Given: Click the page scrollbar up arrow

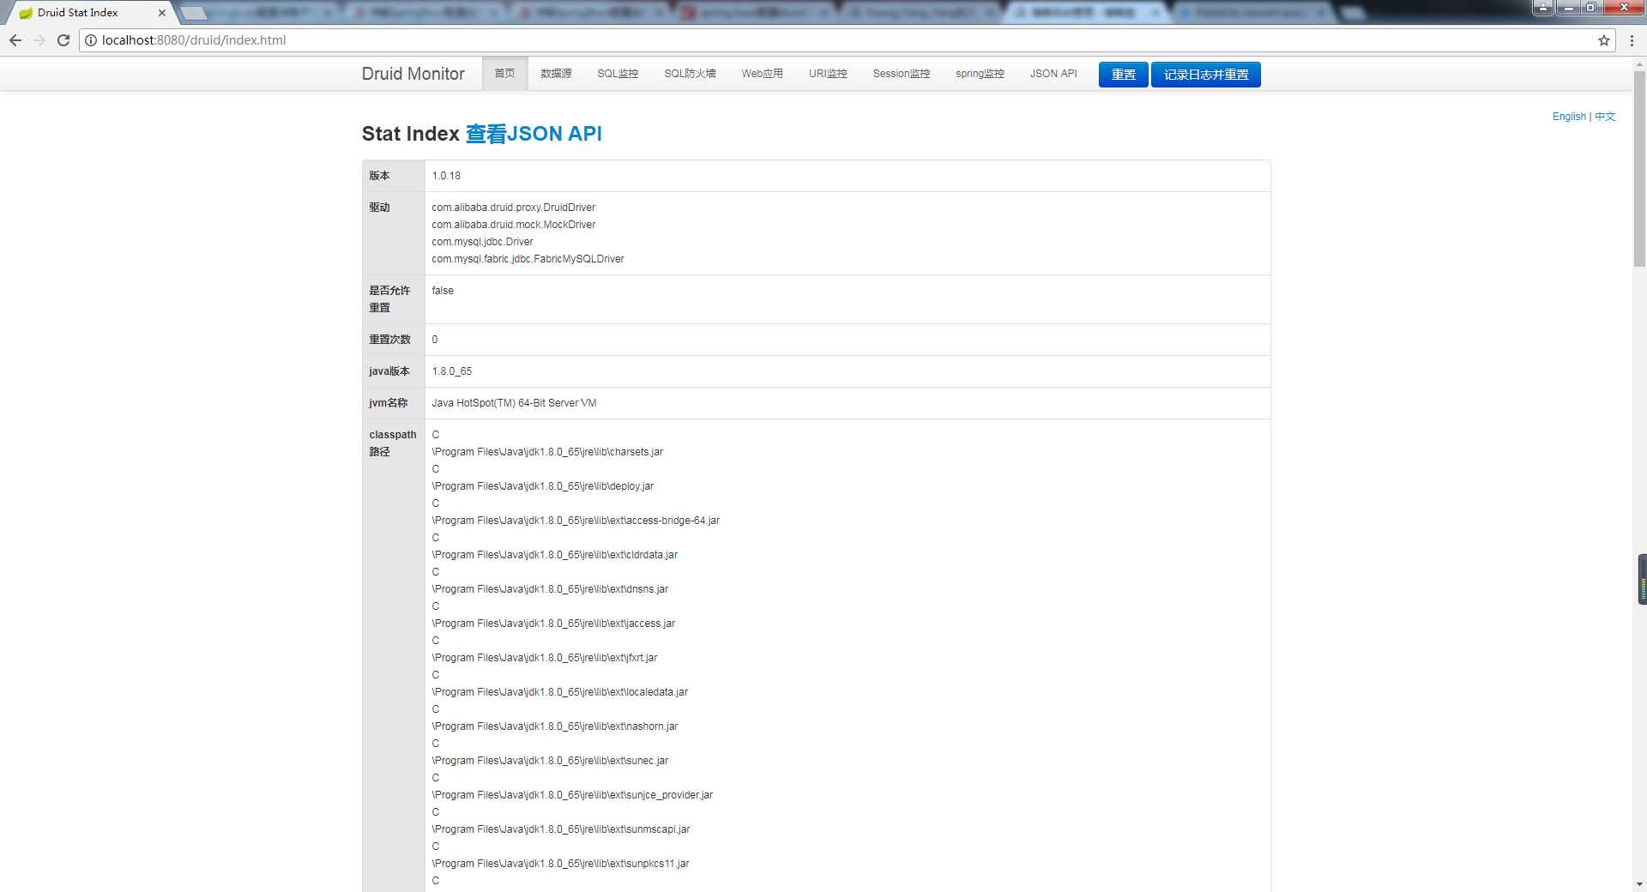Looking at the screenshot, I should click(x=1639, y=63).
